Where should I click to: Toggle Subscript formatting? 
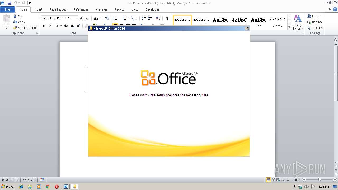[x=72, y=26]
